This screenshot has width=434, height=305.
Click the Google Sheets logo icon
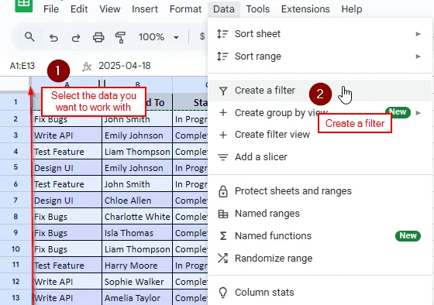(23, 5)
